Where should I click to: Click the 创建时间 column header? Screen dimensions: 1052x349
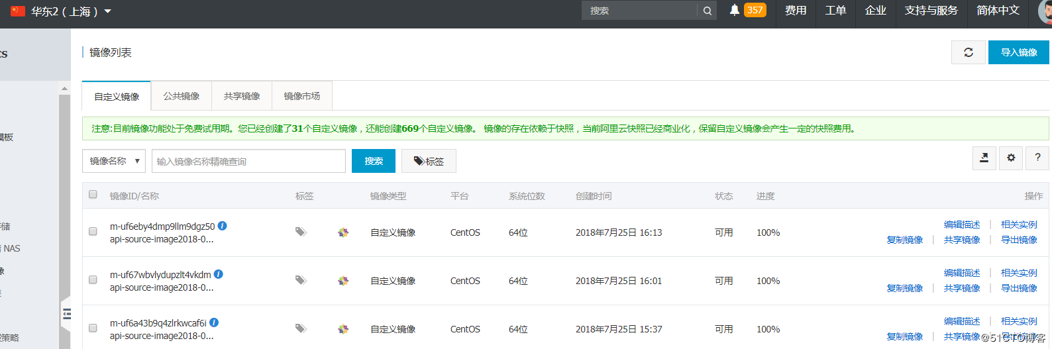594,196
